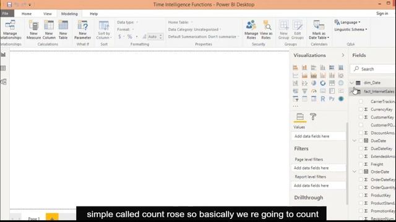Open the Language dropdown
Screen dimensions: 396x222
[348, 22]
